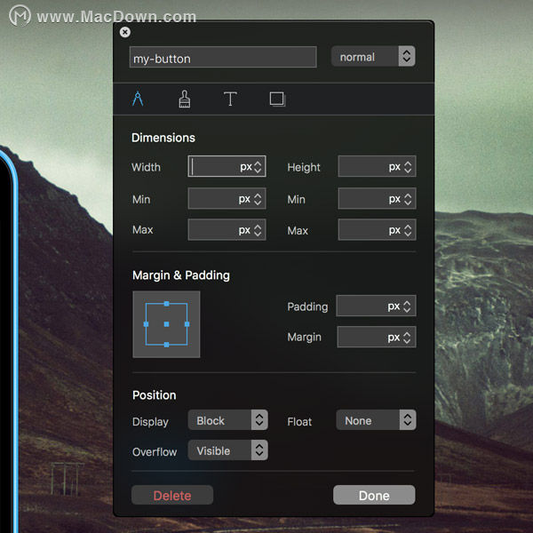Open the shadow layers tab

coord(277,99)
